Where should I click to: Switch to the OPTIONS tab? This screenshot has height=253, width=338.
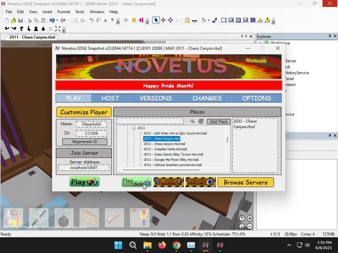point(256,98)
